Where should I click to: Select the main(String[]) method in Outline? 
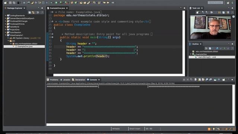[212, 57]
